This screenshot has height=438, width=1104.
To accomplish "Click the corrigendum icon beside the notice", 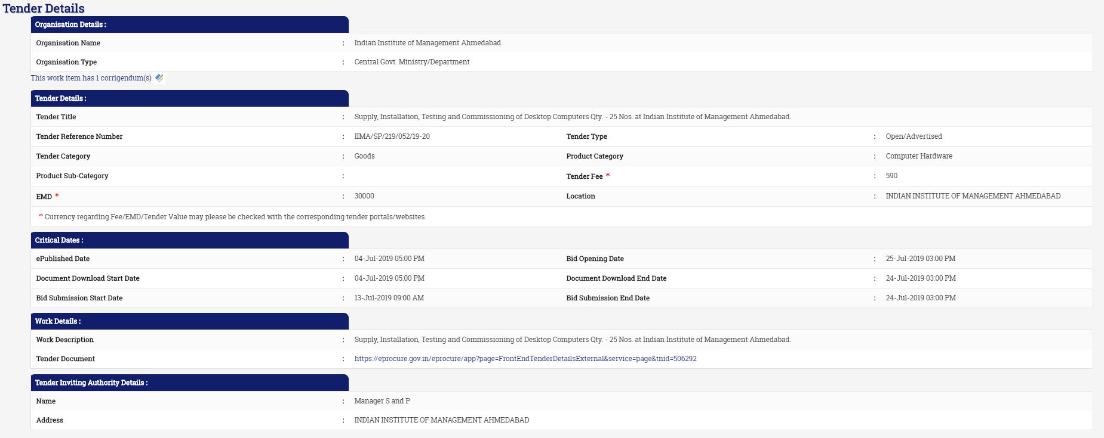I will click(x=159, y=78).
